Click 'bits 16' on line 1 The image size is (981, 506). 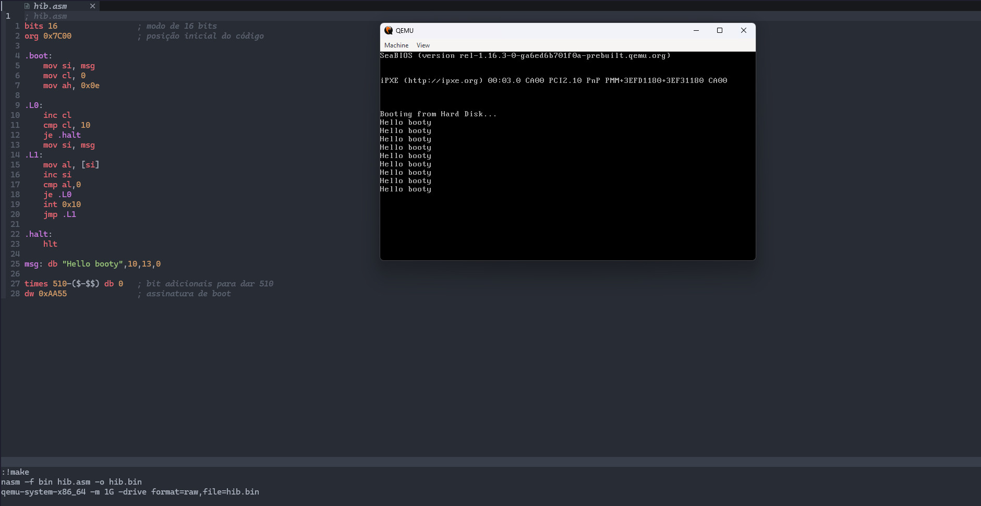click(x=41, y=26)
